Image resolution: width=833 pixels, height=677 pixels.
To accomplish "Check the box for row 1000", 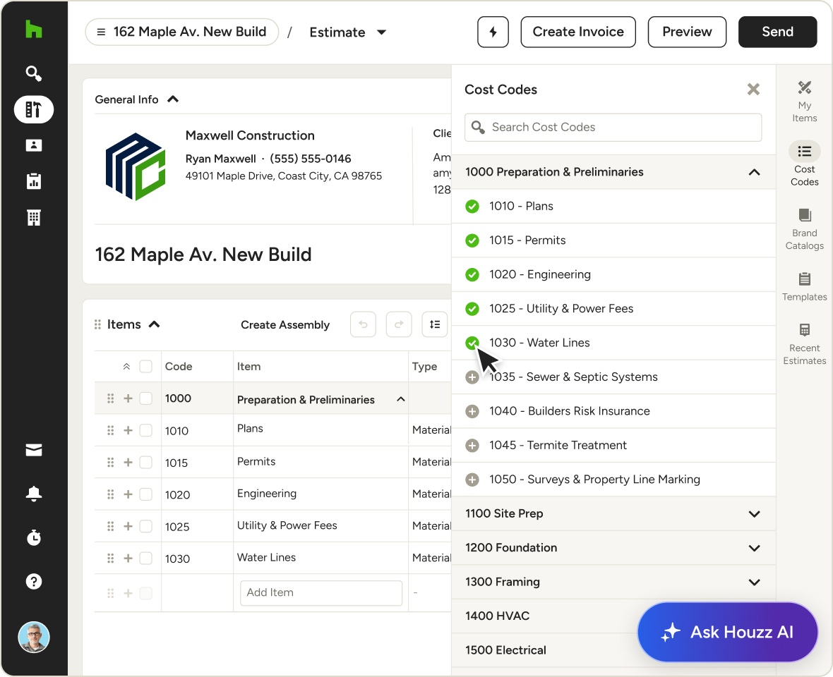I will [x=145, y=398].
